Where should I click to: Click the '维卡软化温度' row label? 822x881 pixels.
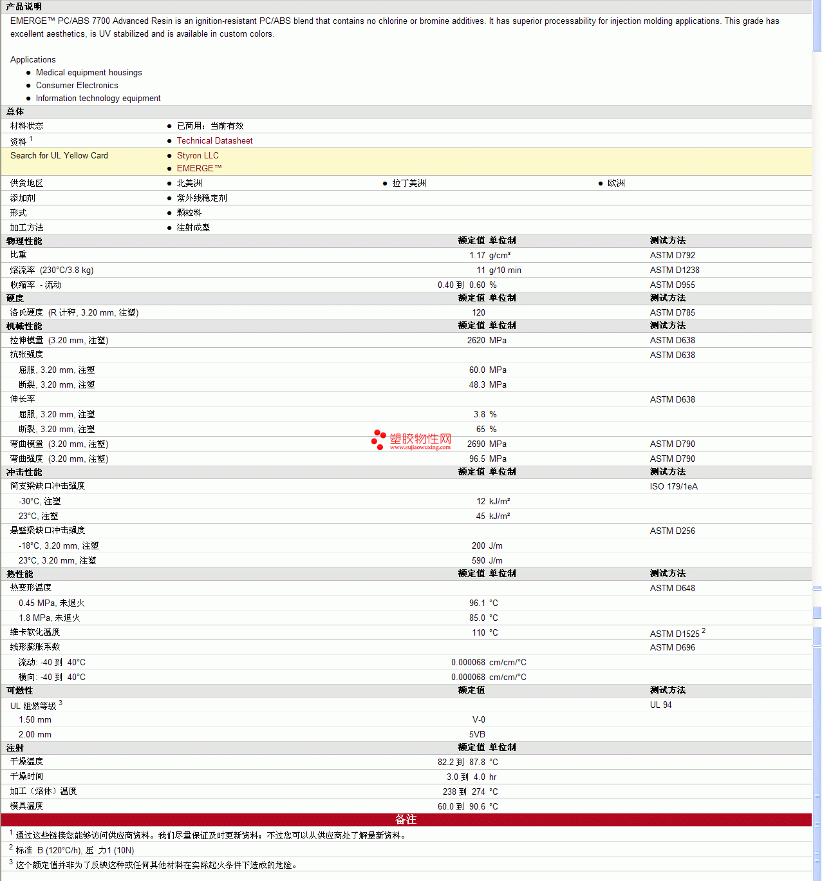35,632
